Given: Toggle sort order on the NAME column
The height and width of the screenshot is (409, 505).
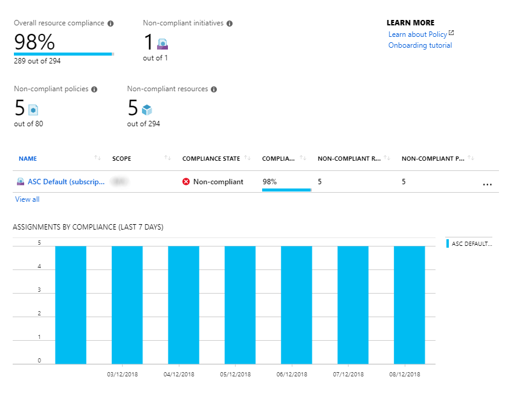Looking at the screenshot, I should coord(97,158).
